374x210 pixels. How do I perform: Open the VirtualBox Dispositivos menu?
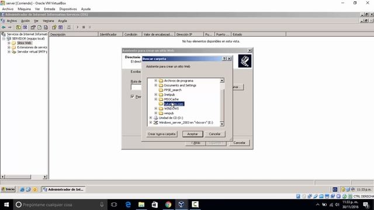(x=68, y=9)
